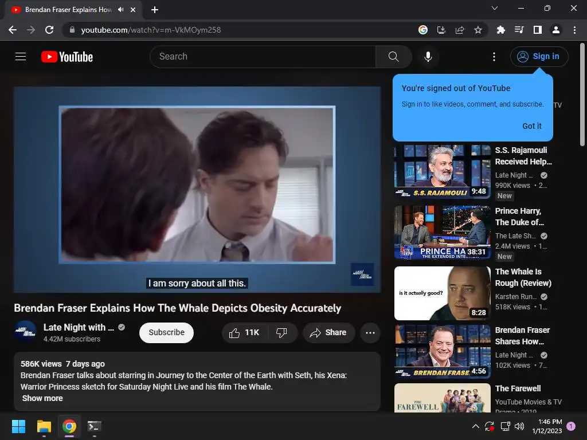The width and height of the screenshot is (587, 440).
Task: Click Karsten Run channel name
Action: tap(515, 296)
